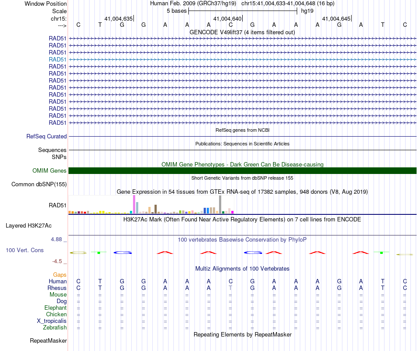Click the Rhesus species label in Multiz alignment
Screen dimensions: 417x351
pyautogui.click(x=57, y=288)
